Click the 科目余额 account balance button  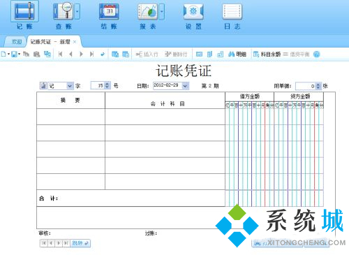pos(267,54)
